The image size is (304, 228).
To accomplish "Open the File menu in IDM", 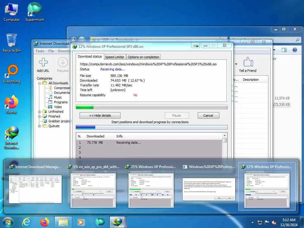I will (x=51, y=51).
